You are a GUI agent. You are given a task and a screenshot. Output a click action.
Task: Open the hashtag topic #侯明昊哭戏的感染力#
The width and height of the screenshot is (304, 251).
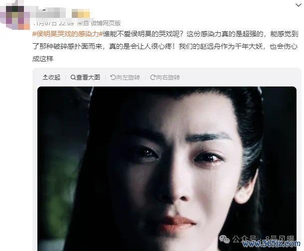(x=67, y=34)
